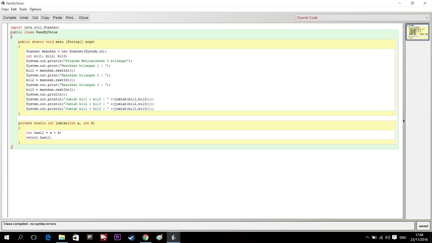Click the 'bil2 = masukan.nextInt();' line

[x=50, y=80]
